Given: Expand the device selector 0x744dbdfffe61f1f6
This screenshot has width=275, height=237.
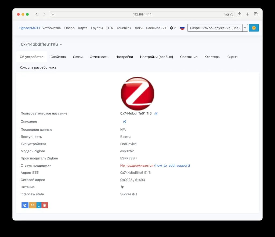Looking at the screenshot, I should [41, 44].
